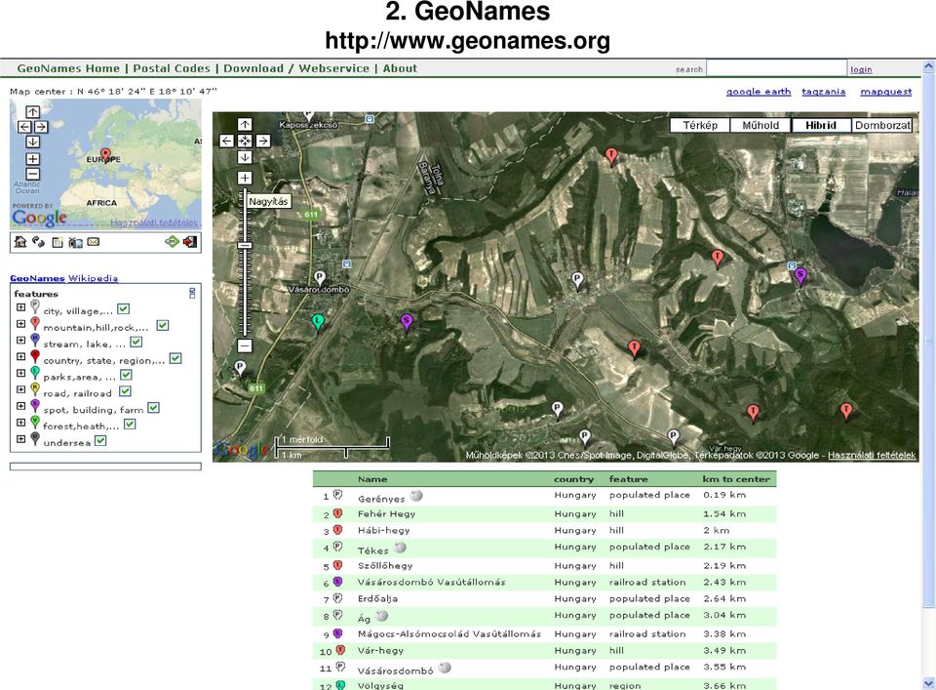Pan the satellite map left
936x690 pixels.
click(227, 141)
